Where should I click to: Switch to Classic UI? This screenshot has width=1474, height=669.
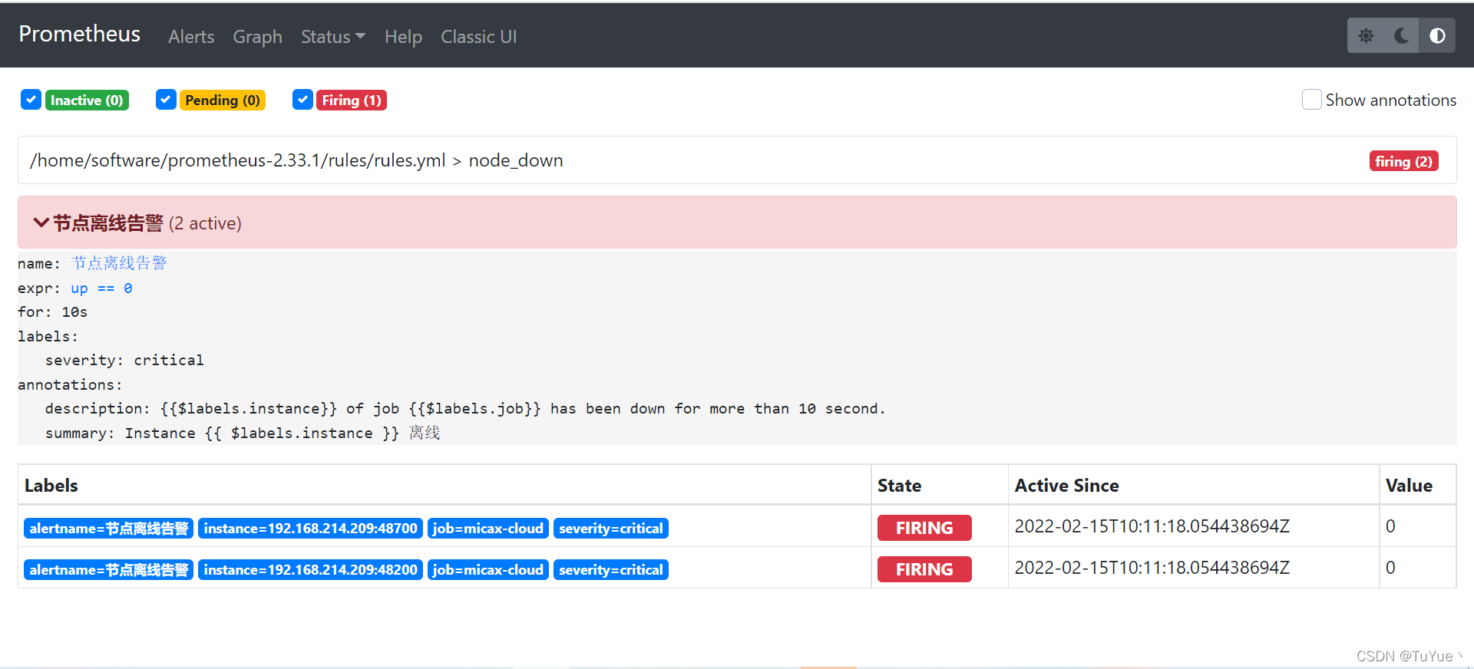point(478,36)
